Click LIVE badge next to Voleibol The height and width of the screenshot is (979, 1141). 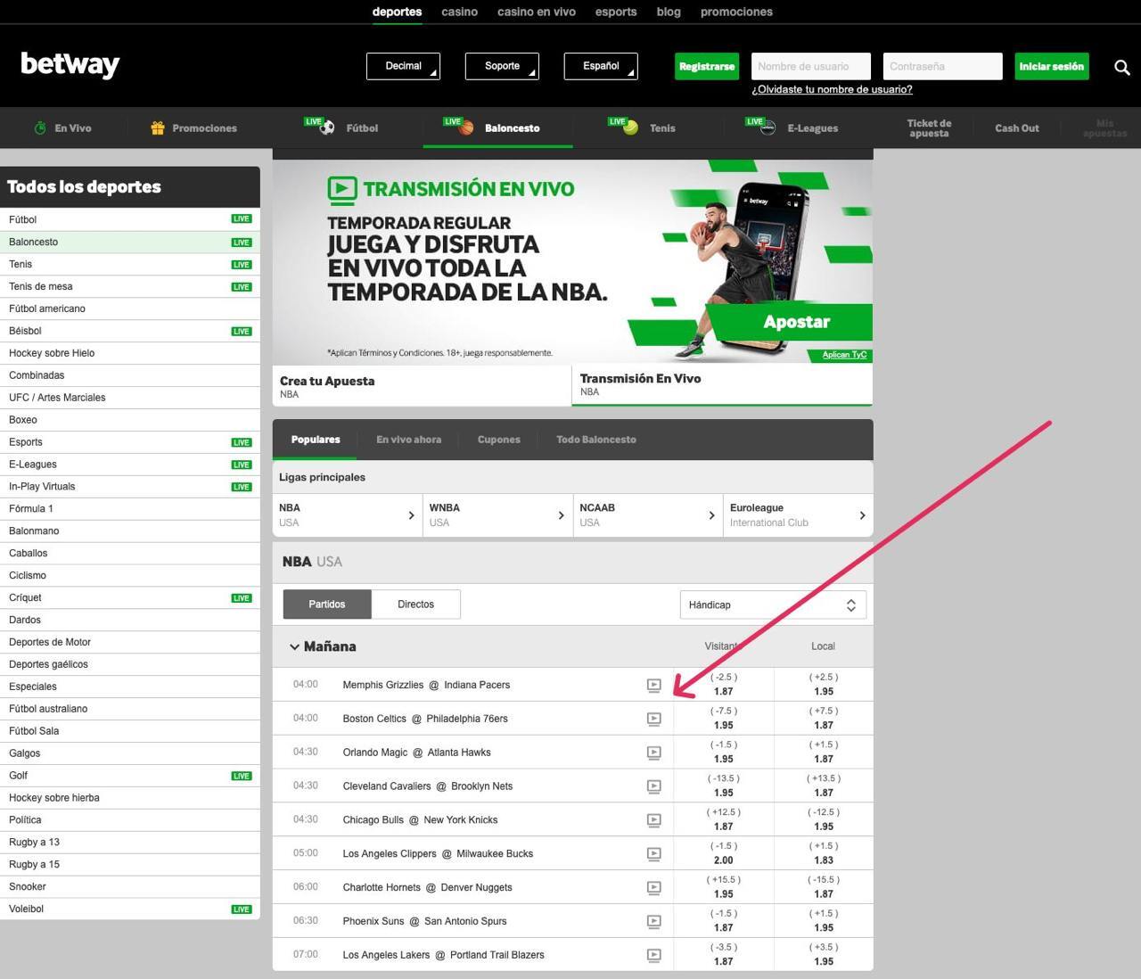242,909
